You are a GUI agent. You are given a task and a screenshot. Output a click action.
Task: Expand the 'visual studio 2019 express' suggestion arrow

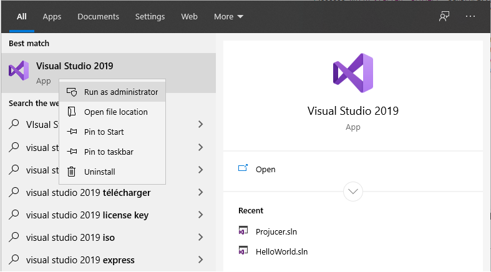click(x=200, y=260)
